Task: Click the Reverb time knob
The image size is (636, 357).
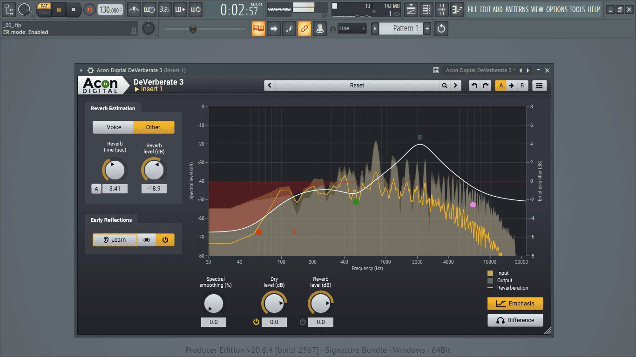Action: click(115, 170)
